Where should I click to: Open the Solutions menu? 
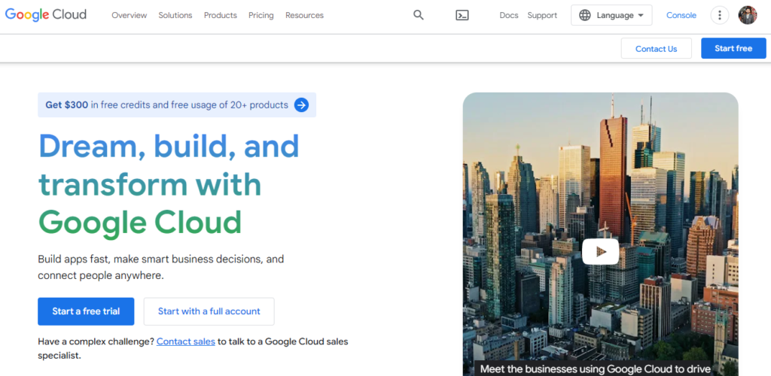175,15
